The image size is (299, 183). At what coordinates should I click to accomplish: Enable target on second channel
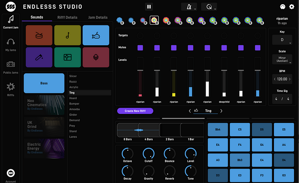click(x=157, y=35)
